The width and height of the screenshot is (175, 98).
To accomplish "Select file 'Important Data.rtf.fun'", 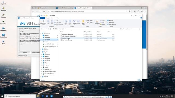I will tap(68, 35).
